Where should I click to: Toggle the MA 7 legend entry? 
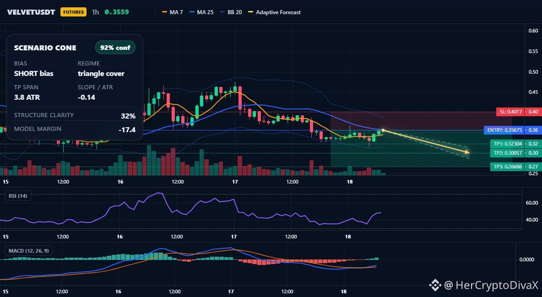173,12
